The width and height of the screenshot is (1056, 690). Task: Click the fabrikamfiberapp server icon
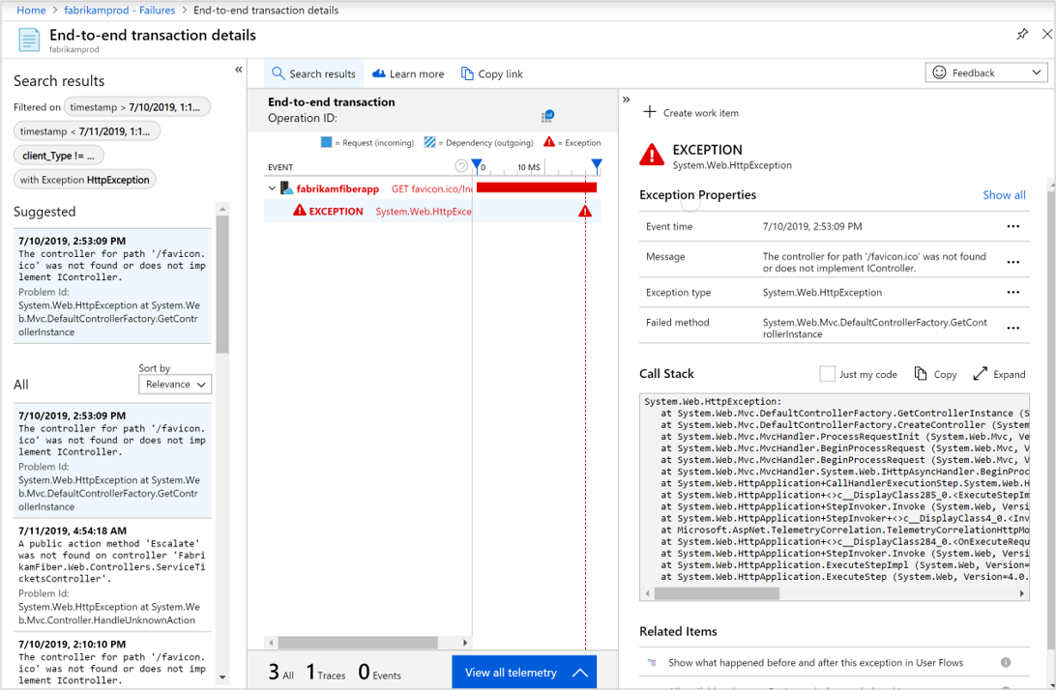tap(286, 187)
